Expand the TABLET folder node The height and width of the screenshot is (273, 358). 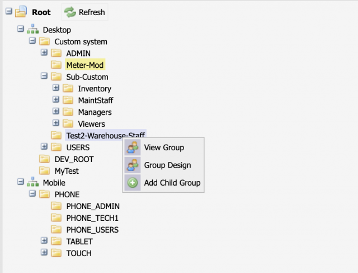click(x=44, y=241)
